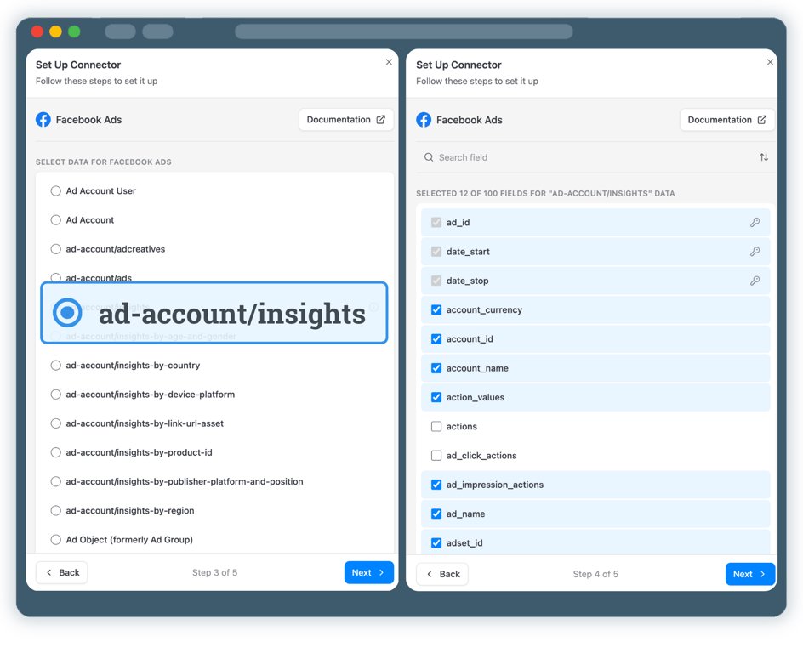Open Documentation in the right panel

(x=726, y=120)
